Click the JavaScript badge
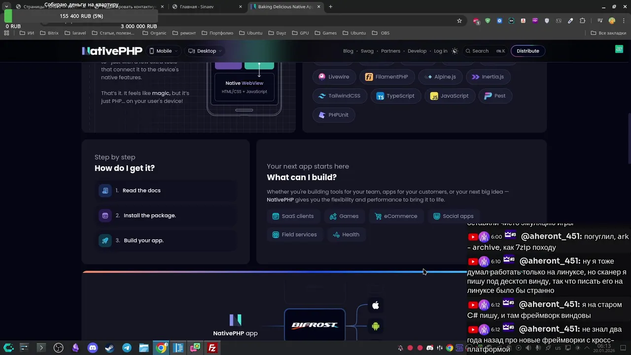Image resolution: width=631 pixels, height=355 pixels. pyautogui.click(x=449, y=96)
